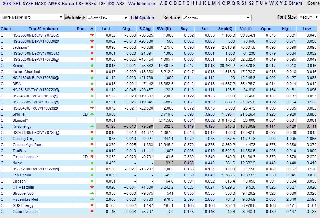
Task: Open chart 'C' for ThaiBev
Action: click(x=2, y=151)
